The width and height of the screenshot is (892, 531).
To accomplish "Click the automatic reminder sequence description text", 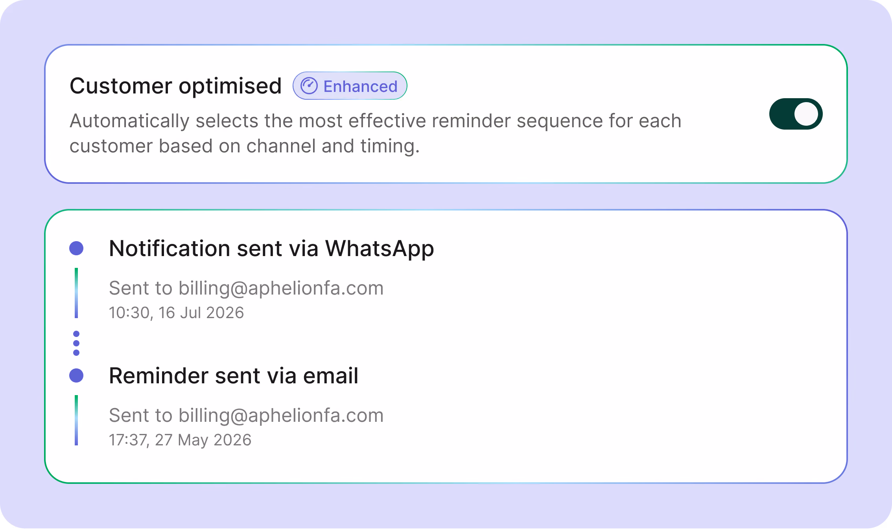I will point(375,134).
